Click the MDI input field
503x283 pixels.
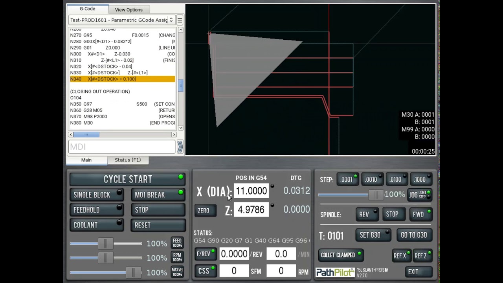(122, 147)
